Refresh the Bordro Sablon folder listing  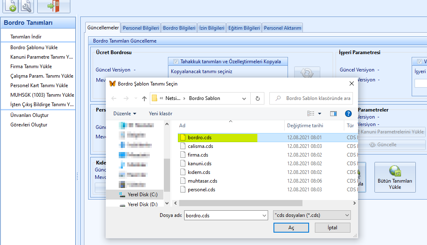pos(258,98)
